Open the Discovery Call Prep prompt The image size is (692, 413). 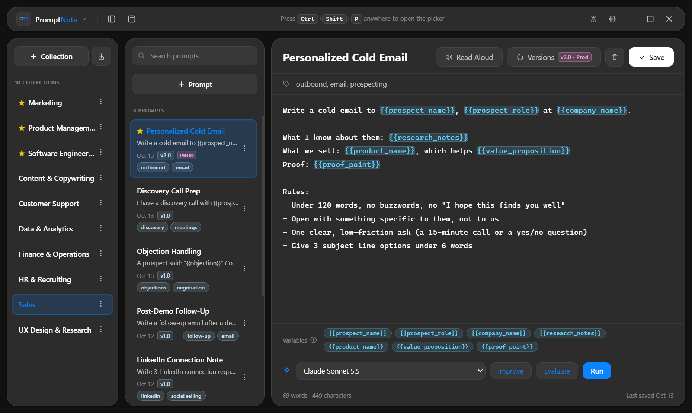[x=193, y=209]
